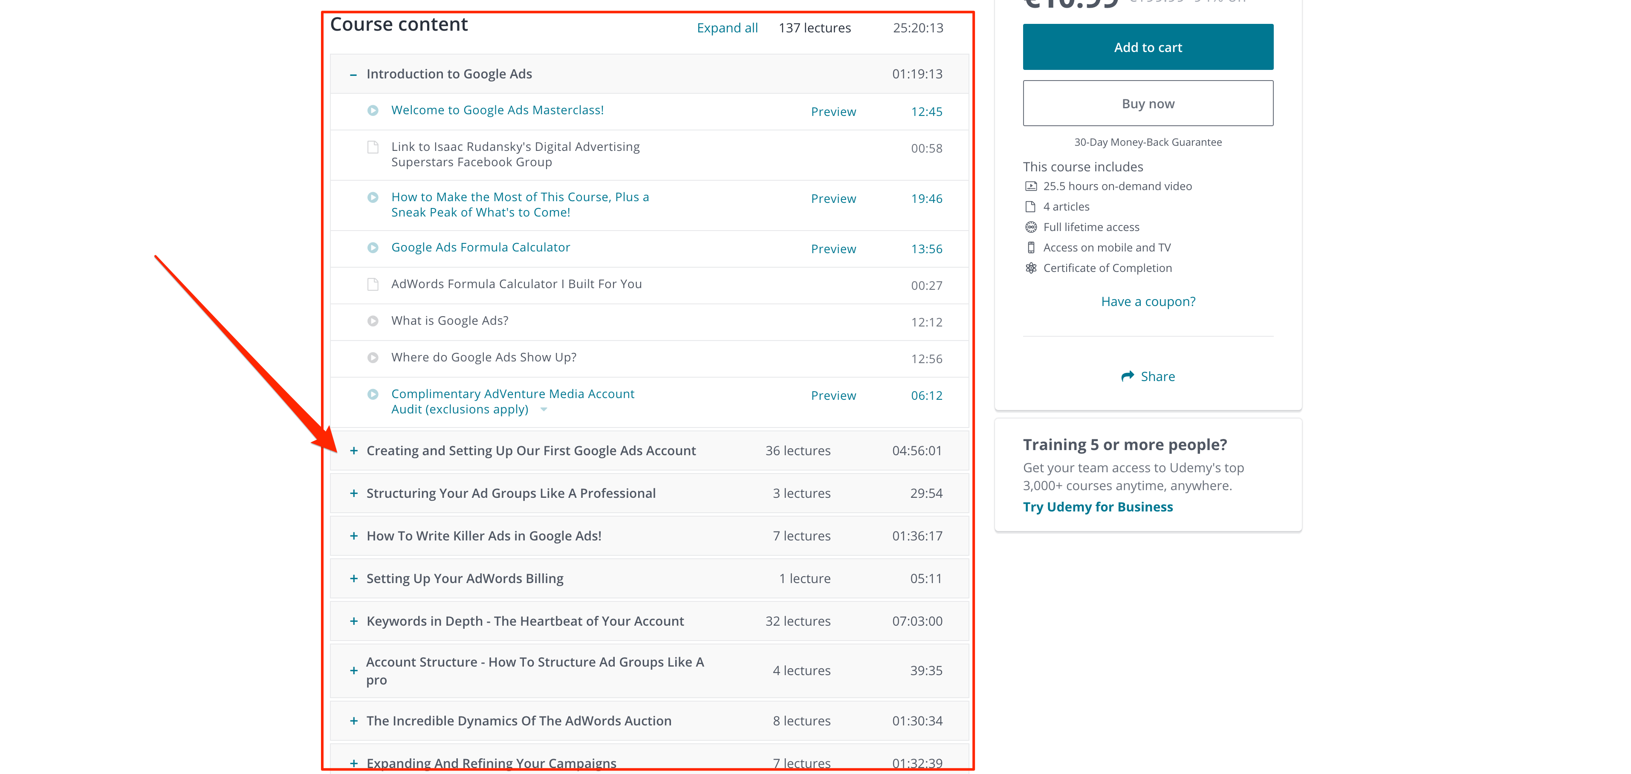Click 30-Day Money-Back Guarantee text
The image size is (1631, 774).
point(1148,142)
